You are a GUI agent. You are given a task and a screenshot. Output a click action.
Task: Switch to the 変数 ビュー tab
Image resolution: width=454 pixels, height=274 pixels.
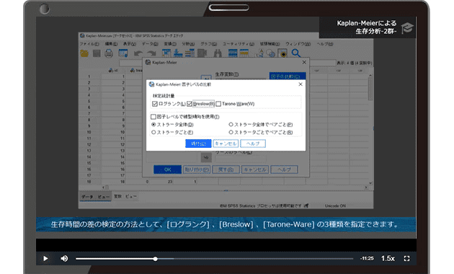(125, 197)
